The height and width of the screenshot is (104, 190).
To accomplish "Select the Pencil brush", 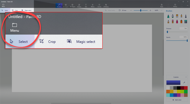I will [168, 22].
